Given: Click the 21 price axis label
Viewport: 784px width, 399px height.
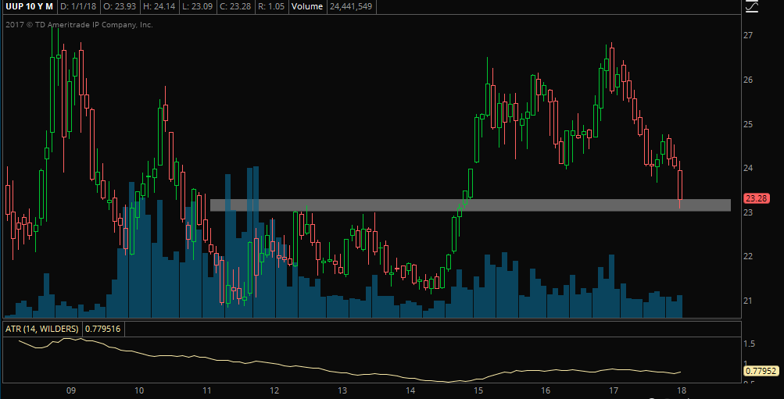Looking at the screenshot, I should 749,301.
